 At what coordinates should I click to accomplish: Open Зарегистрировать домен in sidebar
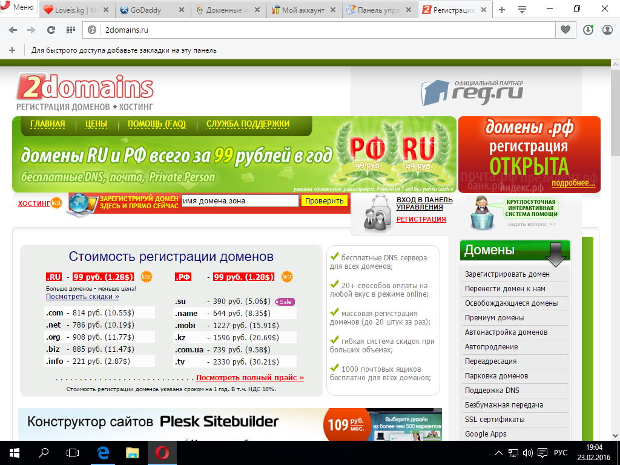[x=507, y=274]
